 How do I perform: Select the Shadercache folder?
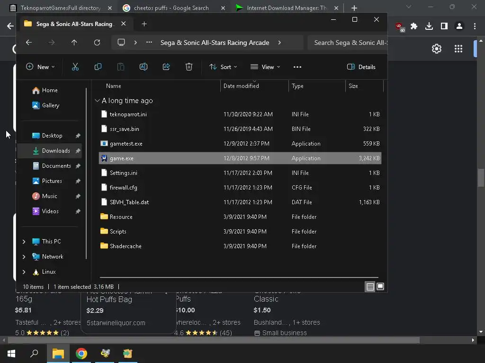coord(240,246)
